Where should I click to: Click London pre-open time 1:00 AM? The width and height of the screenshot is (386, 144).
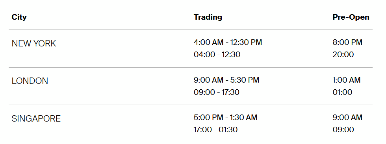[x=346, y=80]
